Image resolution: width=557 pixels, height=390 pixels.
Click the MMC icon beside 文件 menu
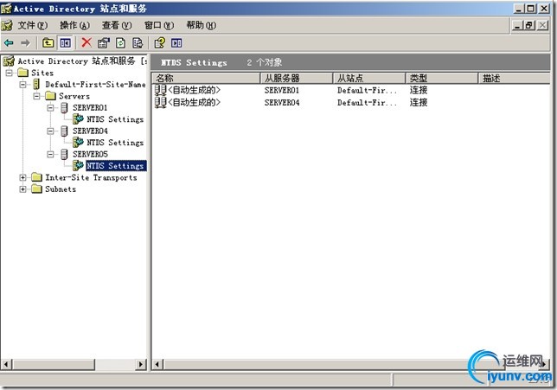7,25
